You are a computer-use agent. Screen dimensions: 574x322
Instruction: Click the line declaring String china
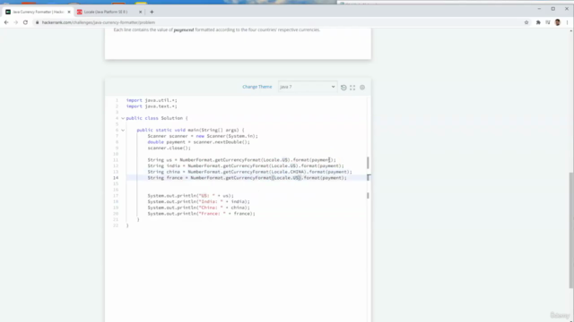point(249,172)
